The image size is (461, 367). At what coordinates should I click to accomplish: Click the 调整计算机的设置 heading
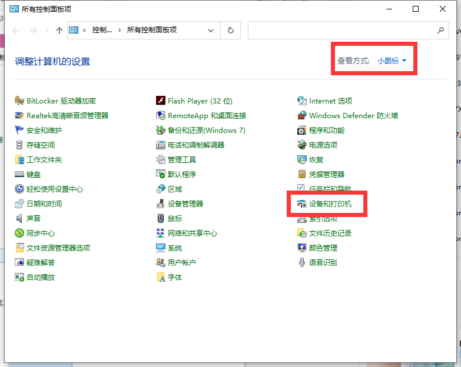[52, 62]
